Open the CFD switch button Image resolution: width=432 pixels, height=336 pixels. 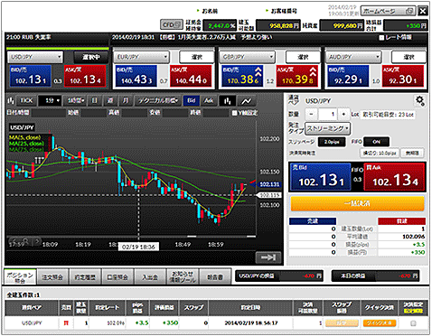click(x=172, y=24)
